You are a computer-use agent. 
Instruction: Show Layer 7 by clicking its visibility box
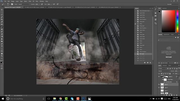159,91
